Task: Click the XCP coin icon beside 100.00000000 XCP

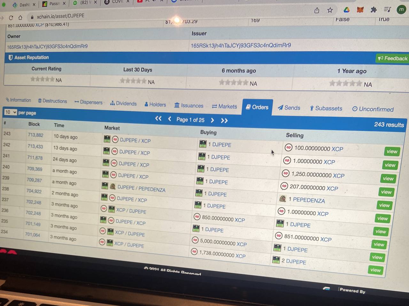Action: (289, 147)
